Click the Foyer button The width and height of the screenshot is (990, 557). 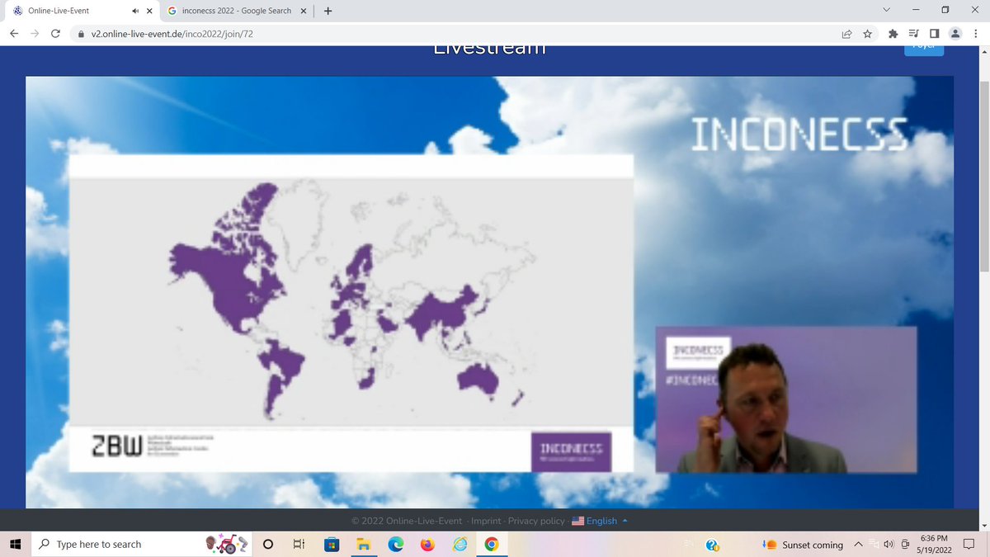pos(924,49)
